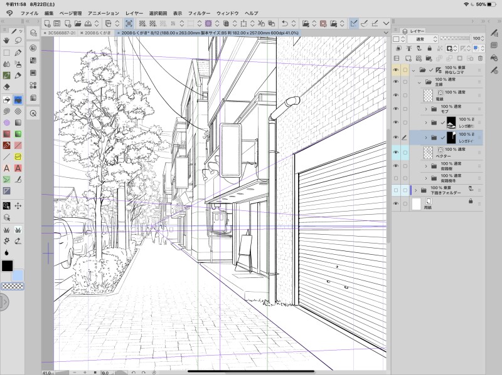Image resolution: width=502 pixels, height=375 pixels.
Task: Open the フィルター menu
Action: [199, 13]
